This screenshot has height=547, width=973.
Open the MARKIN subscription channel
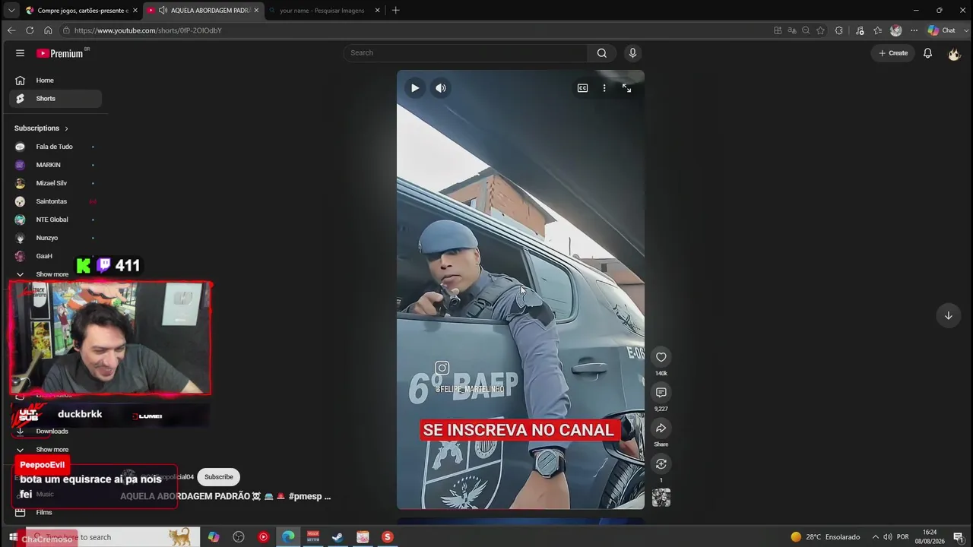click(x=55, y=165)
